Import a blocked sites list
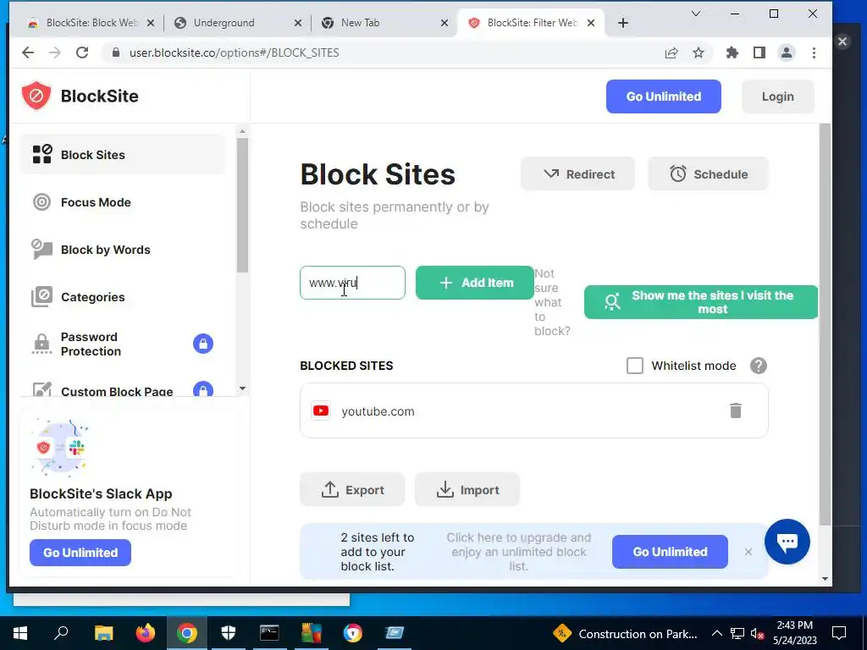The height and width of the screenshot is (650, 867). [x=467, y=490]
